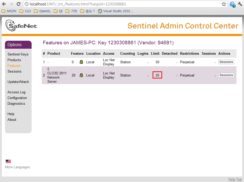Click the Access column header

coord(109,54)
